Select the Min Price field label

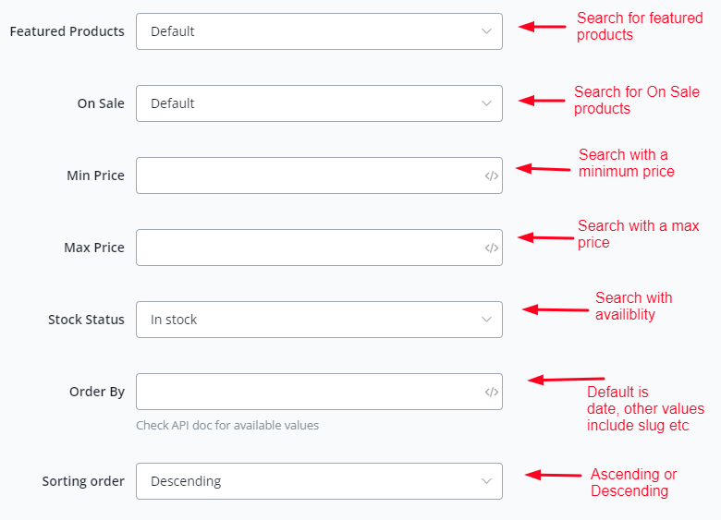95,175
